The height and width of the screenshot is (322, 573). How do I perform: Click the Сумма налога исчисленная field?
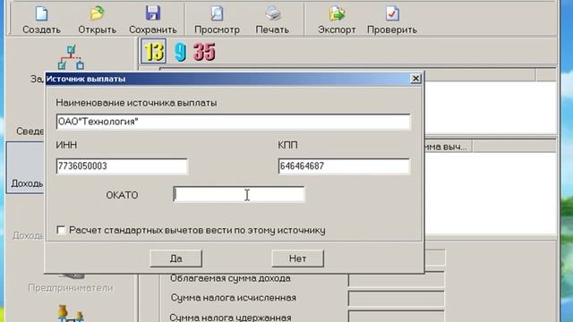396,298
